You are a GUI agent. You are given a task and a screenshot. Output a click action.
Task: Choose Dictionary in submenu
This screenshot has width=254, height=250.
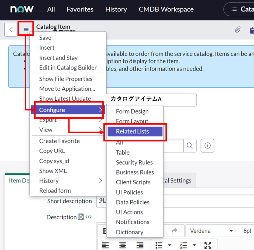tap(135, 232)
